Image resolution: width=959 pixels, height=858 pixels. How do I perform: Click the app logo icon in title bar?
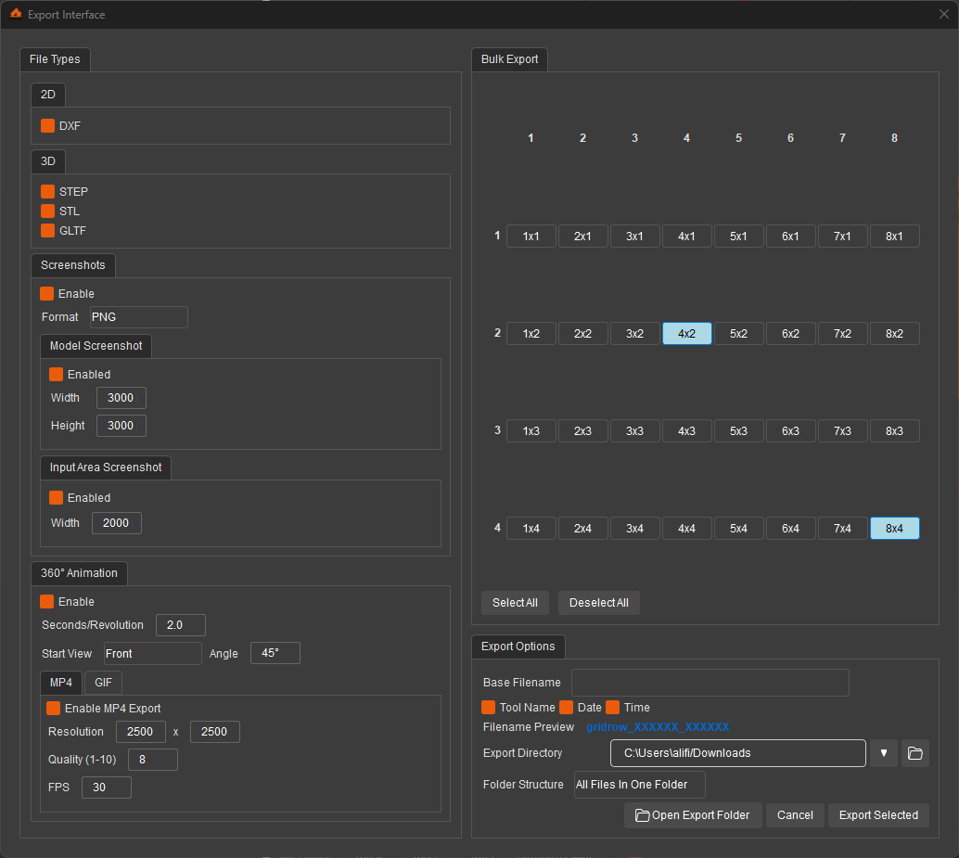click(15, 14)
